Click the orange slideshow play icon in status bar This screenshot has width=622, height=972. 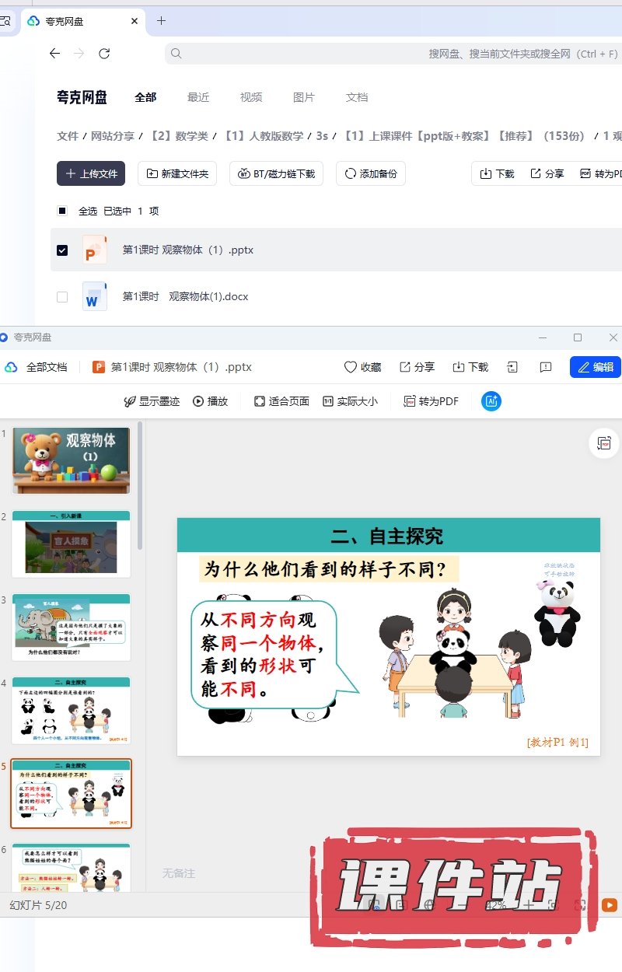[x=610, y=905]
